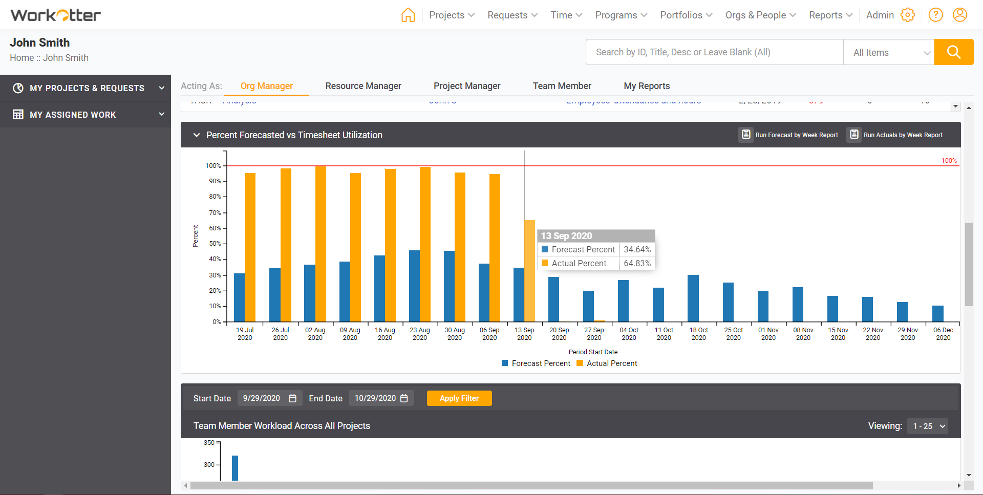The width and height of the screenshot is (983, 495).
Task: Open the Viewing 1 - 25 dropdown
Action: [928, 426]
